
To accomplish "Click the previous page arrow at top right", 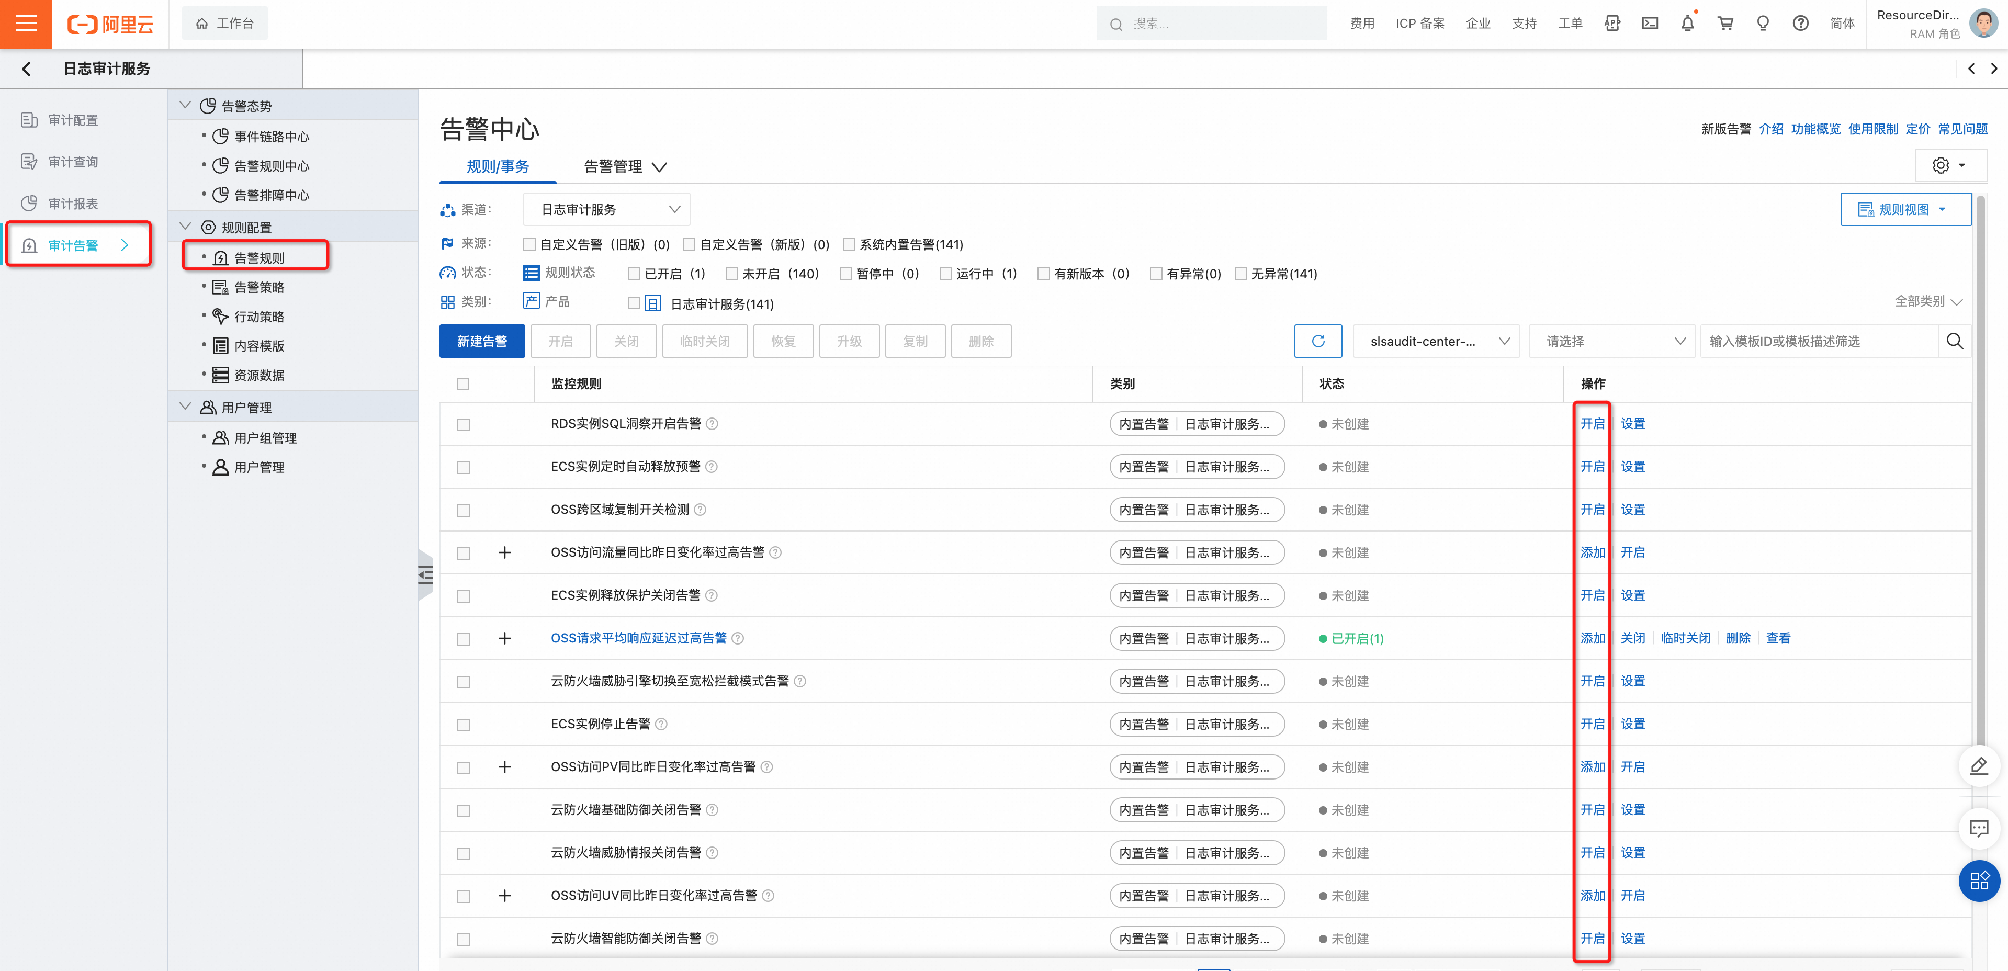I will tap(1971, 69).
